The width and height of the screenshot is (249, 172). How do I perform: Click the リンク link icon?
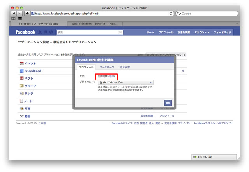click(22, 93)
